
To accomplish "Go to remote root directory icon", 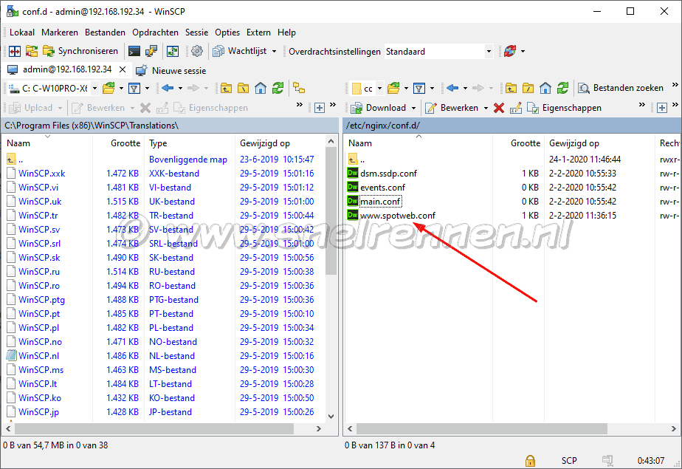I will [x=528, y=89].
